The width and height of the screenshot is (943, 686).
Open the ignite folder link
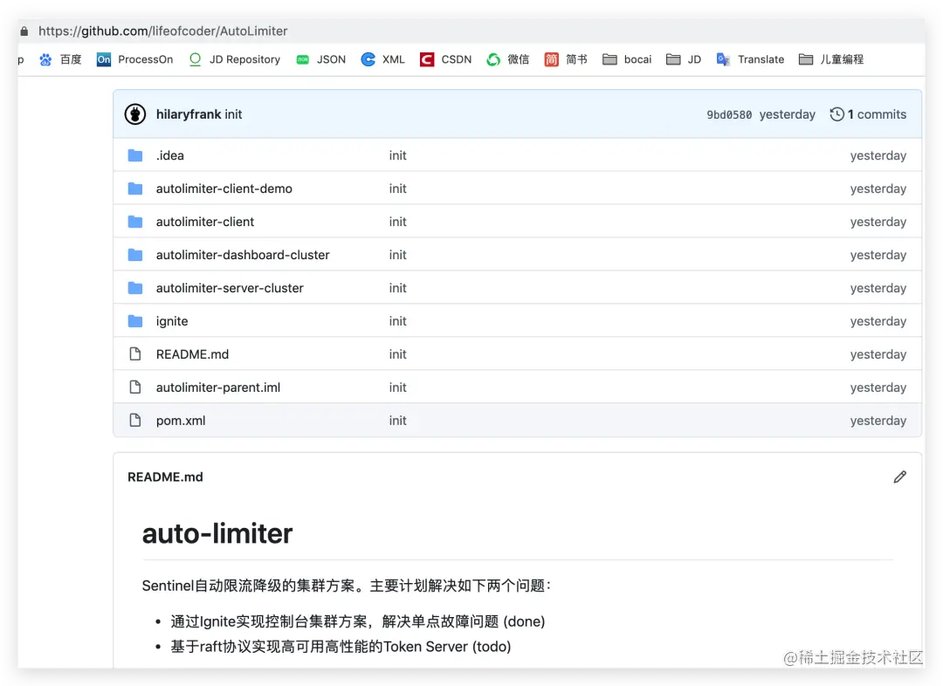click(171, 322)
